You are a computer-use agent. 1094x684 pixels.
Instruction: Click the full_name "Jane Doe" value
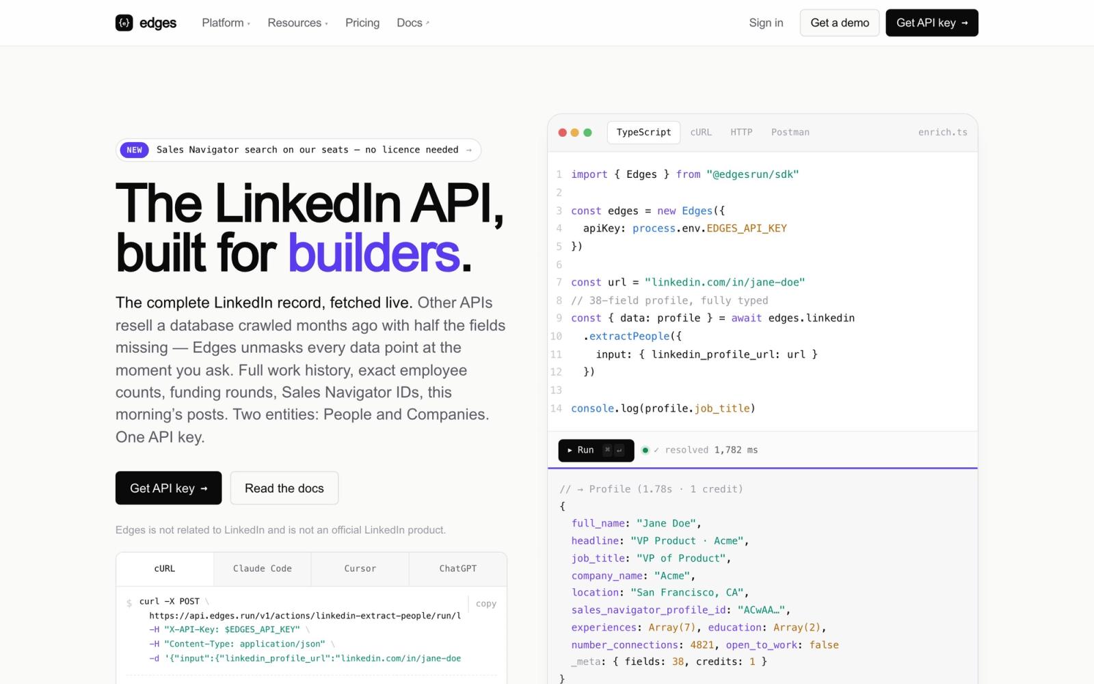pos(666,523)
